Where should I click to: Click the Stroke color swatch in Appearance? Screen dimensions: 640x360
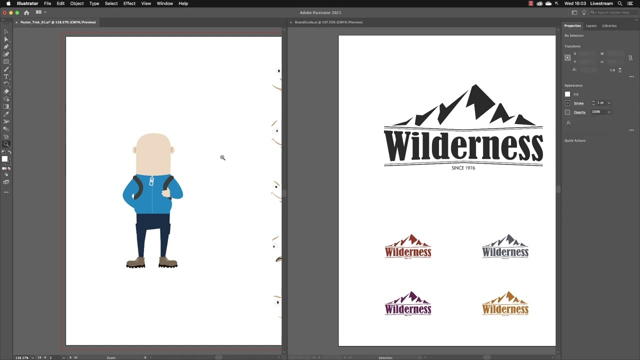tap(567, 103)
